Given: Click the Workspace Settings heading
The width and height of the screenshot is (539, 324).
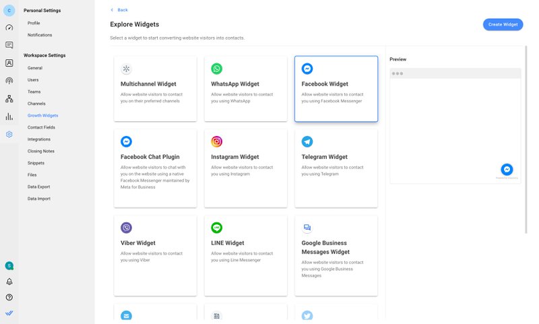Looking at the screenshot, I should pos(44,55).
